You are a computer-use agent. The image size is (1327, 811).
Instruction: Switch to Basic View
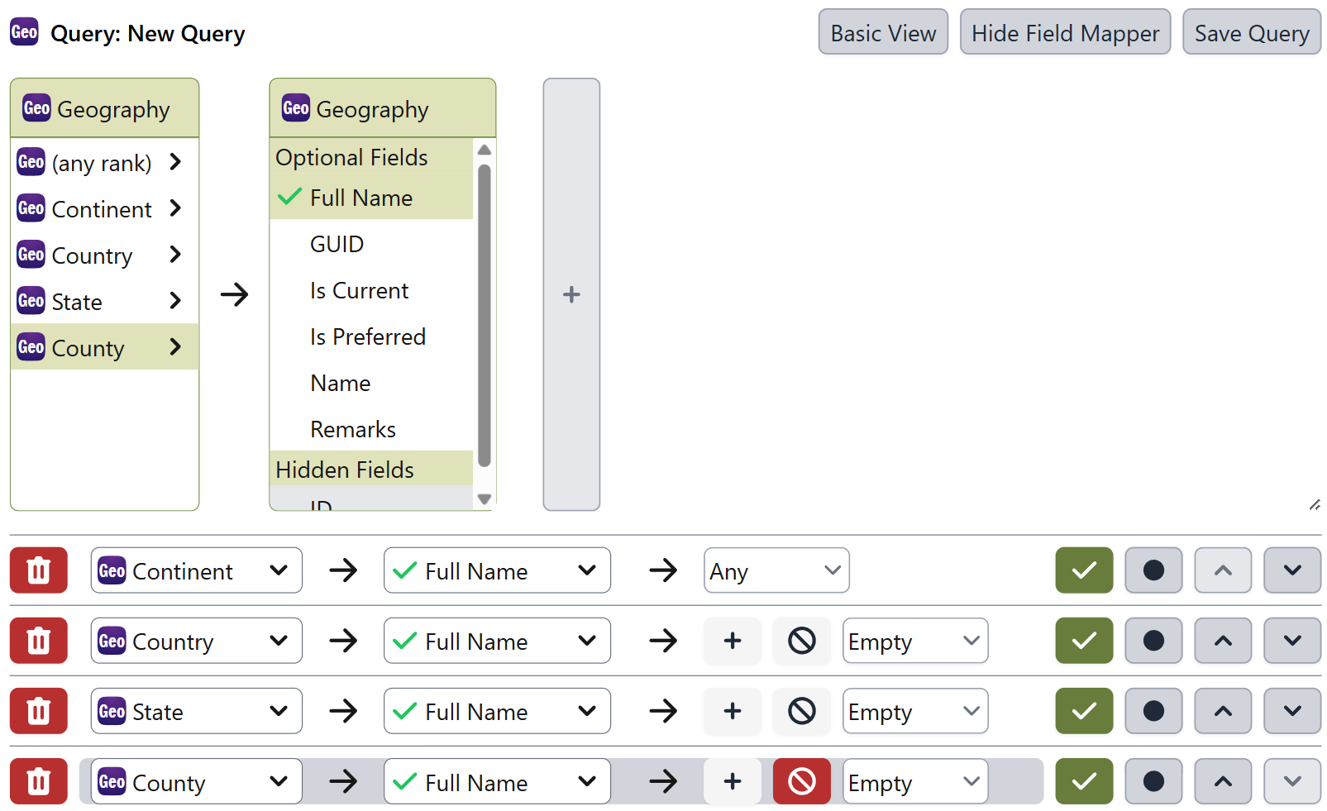point(883,32)
